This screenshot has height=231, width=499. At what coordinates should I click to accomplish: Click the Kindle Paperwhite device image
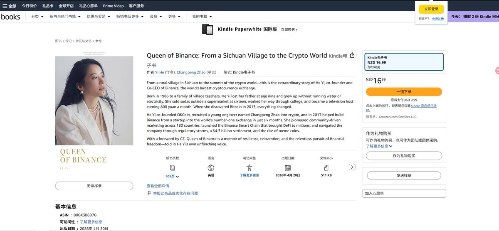(208, 29)
